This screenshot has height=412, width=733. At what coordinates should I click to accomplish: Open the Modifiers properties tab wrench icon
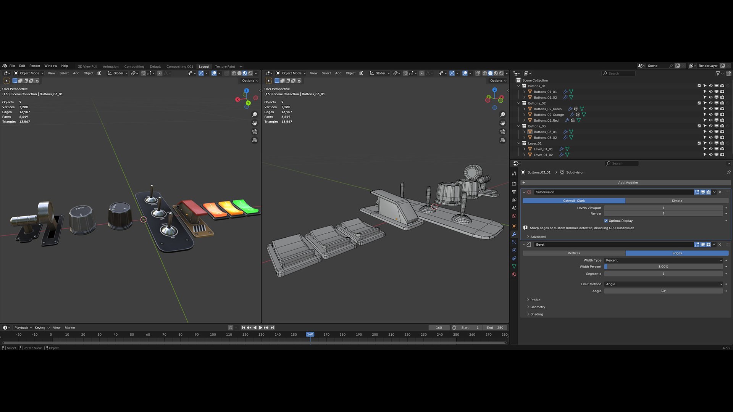[514, 234]
